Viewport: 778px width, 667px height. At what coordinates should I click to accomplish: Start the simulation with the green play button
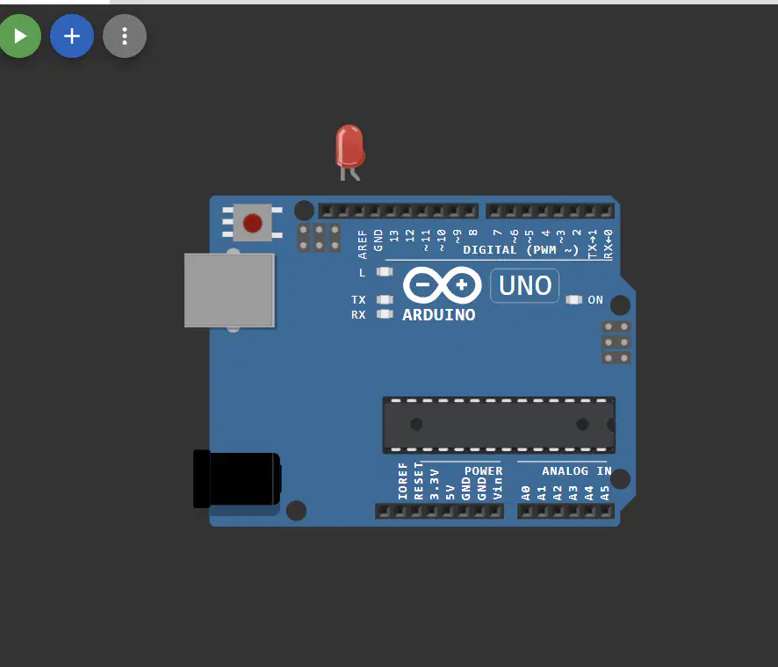tap(19, 36)
